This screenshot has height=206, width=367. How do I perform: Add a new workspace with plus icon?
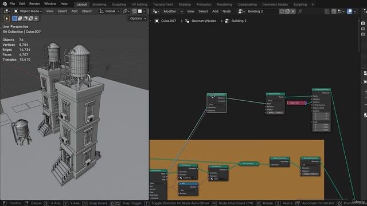coord(313,5)
